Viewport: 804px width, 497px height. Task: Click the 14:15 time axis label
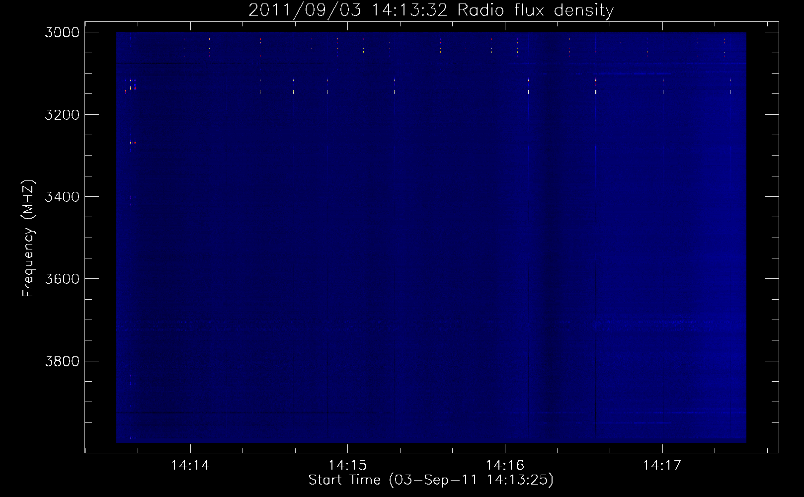click(x=347, y=466)
